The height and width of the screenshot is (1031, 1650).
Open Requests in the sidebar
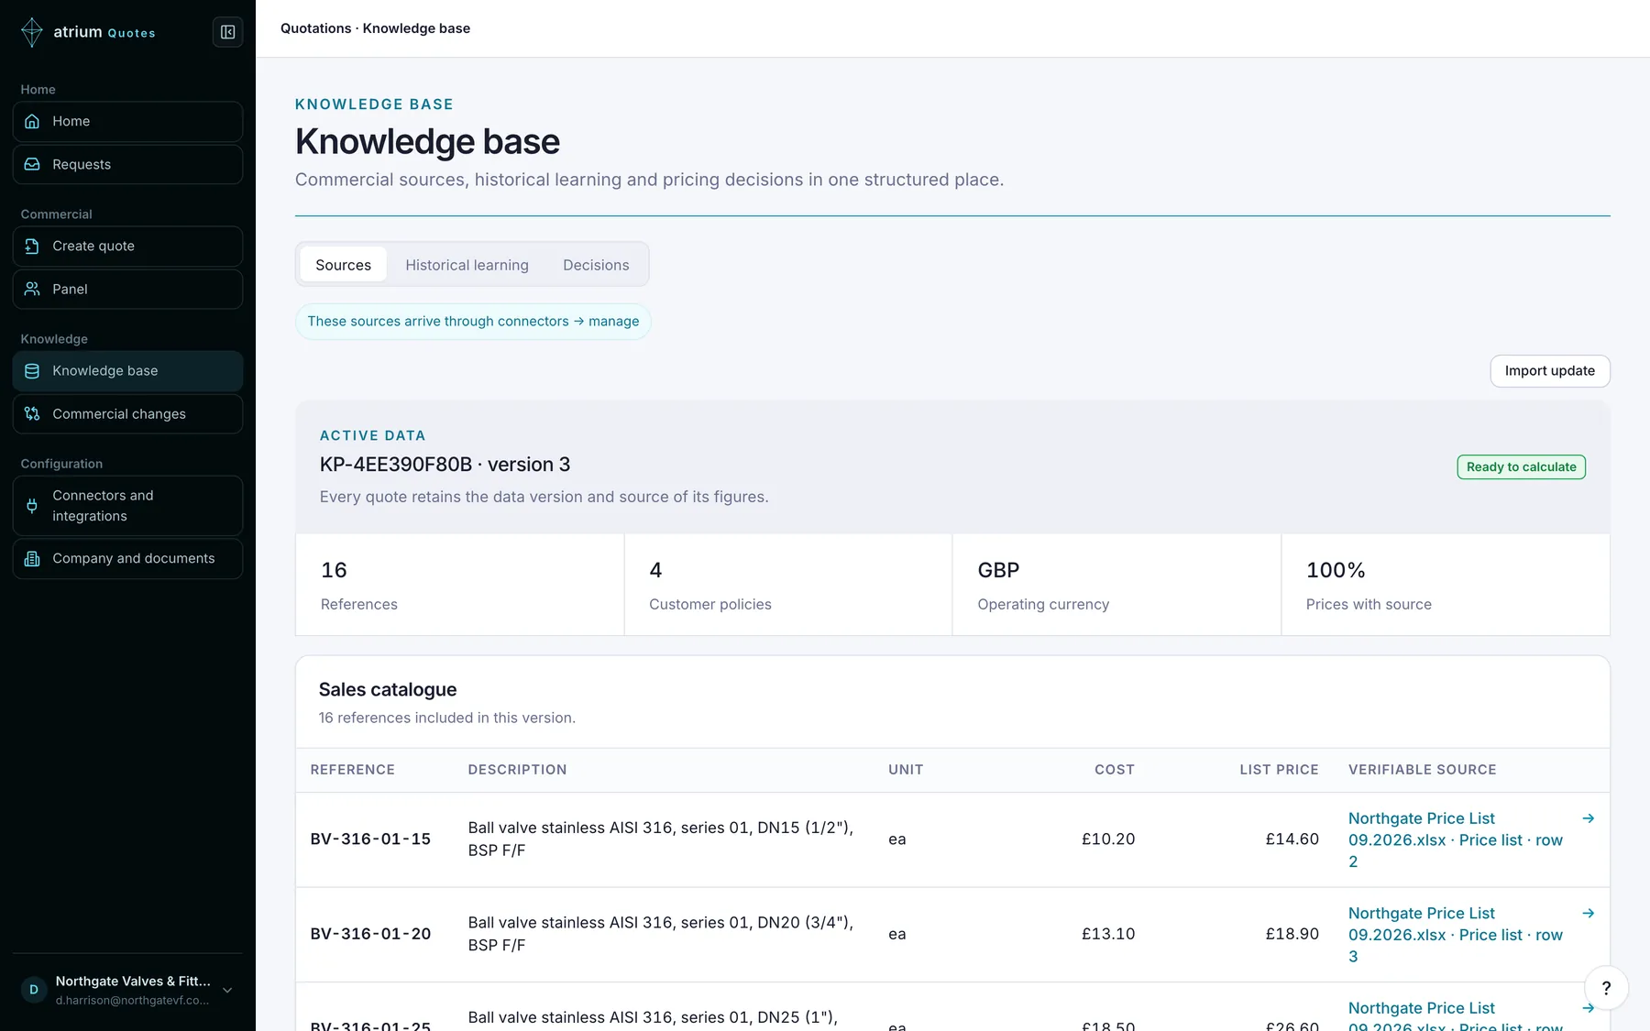click(x=127, y=164)
